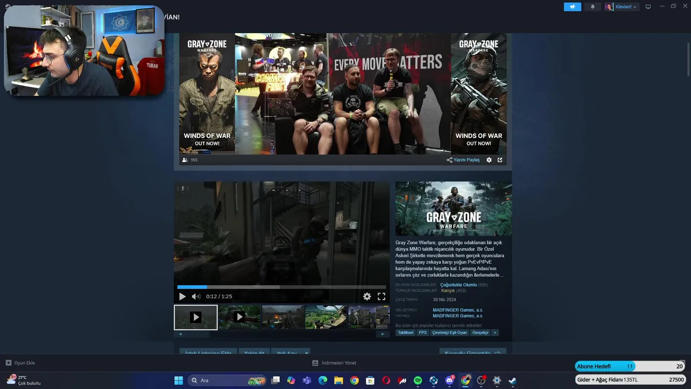This screenshot has width=691, height=389.
Task: Open File Explorer from taskbar
Action: click(338, 380)
